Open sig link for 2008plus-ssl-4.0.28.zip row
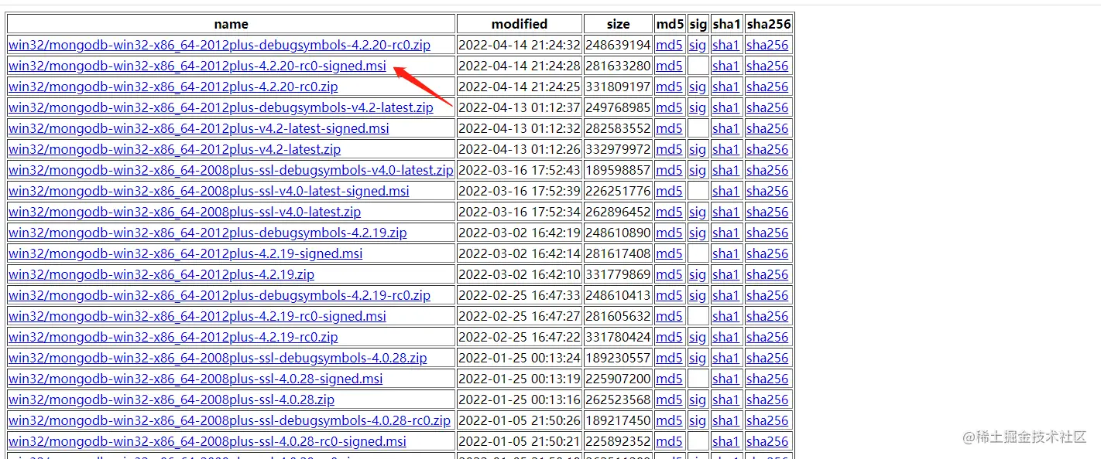Image resolution: width=1101 pixels, height=459 pixels. click(x=698, y=399)
